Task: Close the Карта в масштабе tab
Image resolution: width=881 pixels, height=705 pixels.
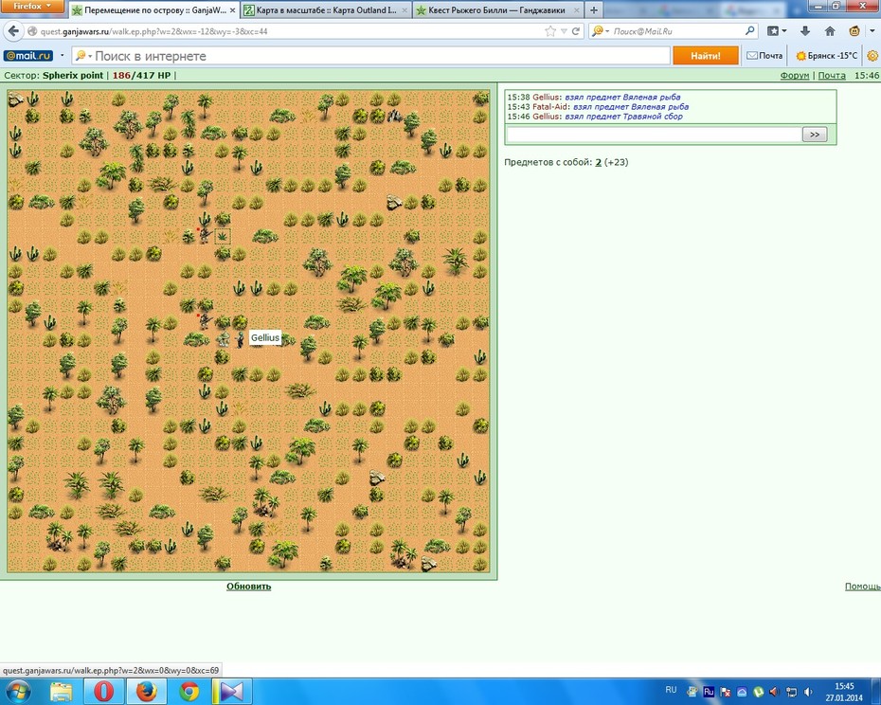Action: coord(404,10)
